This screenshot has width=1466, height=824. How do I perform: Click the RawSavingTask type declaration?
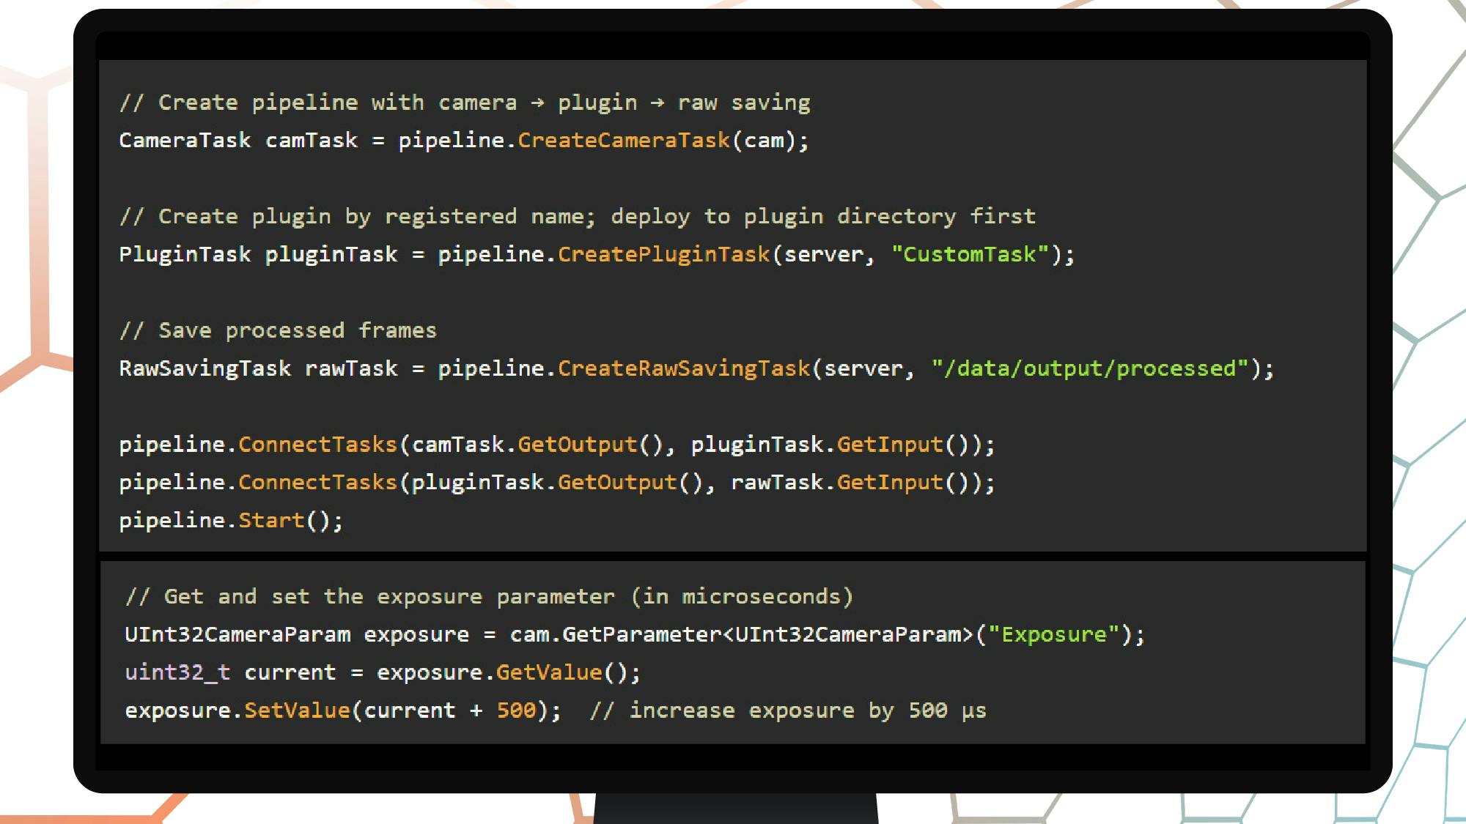pyautogui.click(x=205, y=368)
